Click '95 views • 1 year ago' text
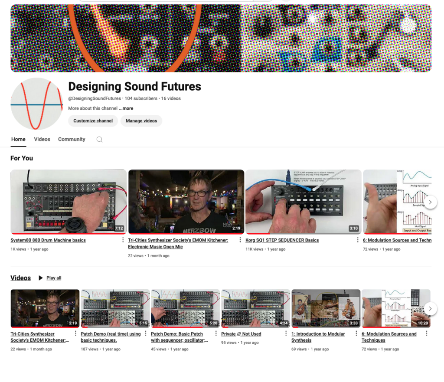This screenshot has height=382, width=444. pyautogui.click(x=240, y=343)
